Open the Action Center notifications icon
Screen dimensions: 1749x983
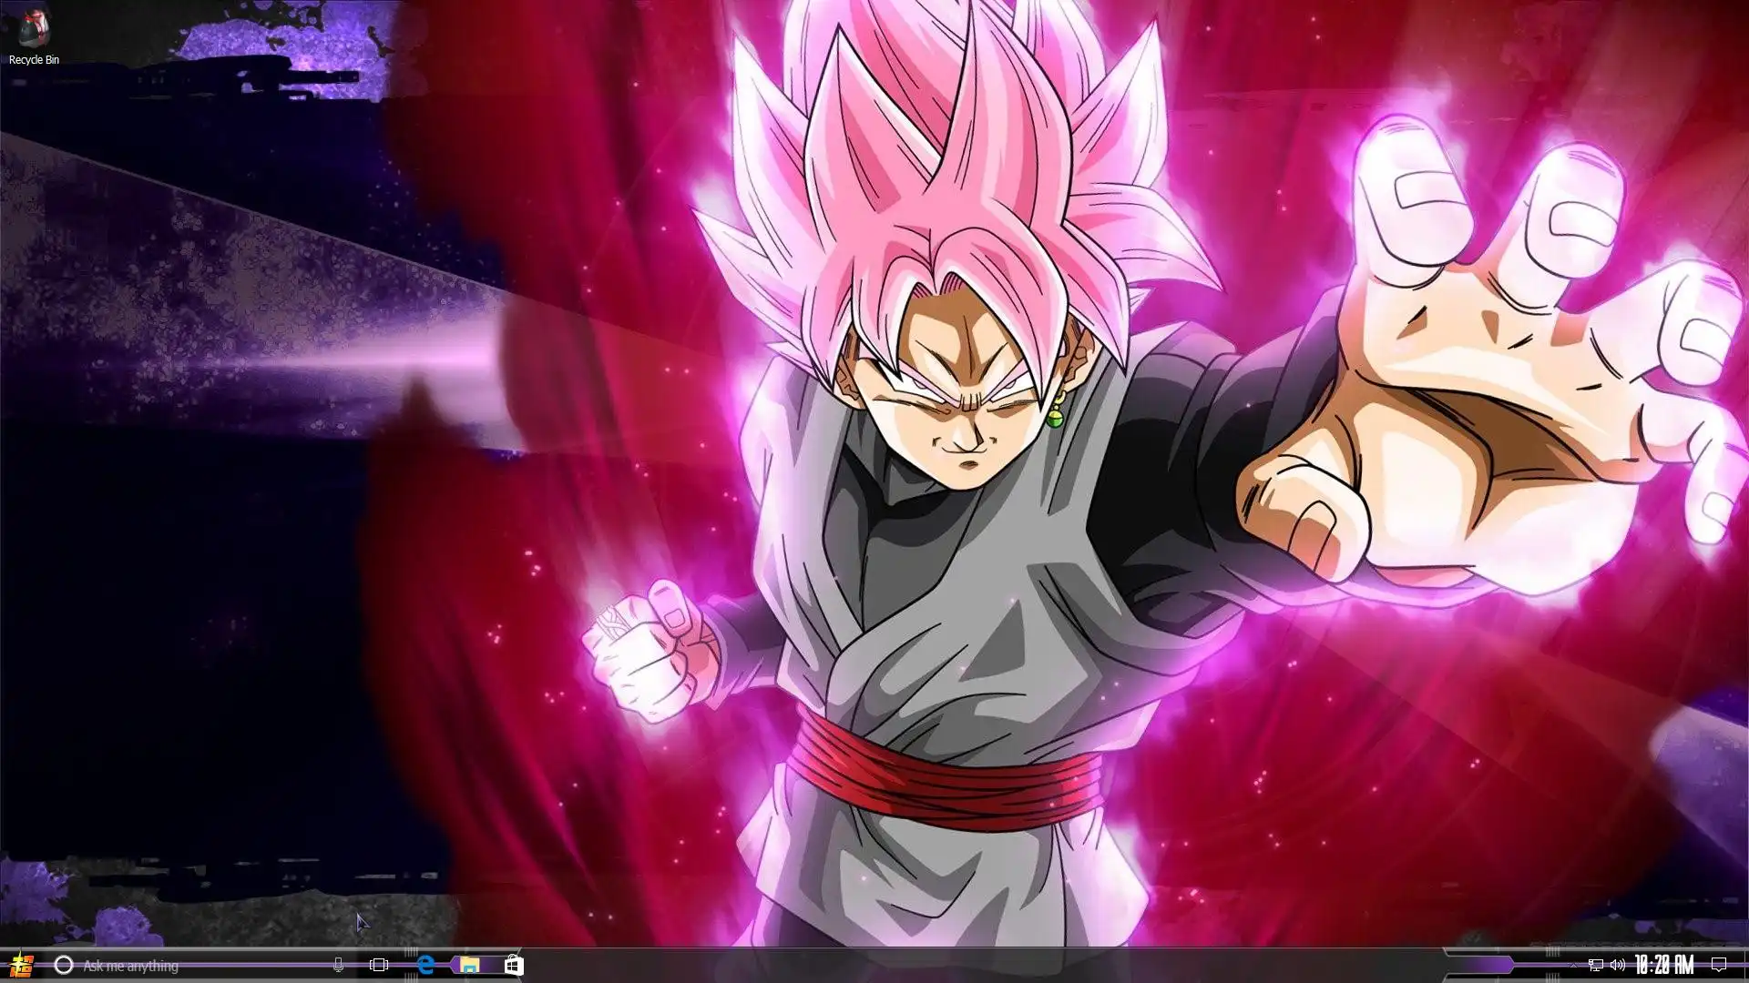coord(1719,965)
